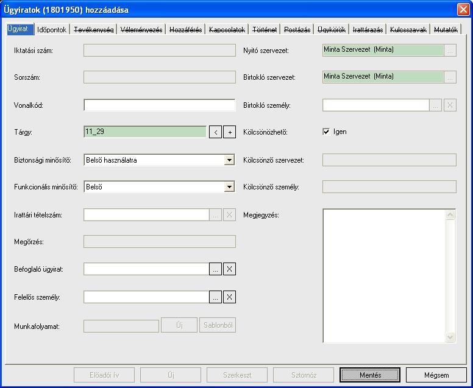Viewport: 473px width, 388px height.
Task: Clear Felelős személy with the X button
Action: coord(229,297)
